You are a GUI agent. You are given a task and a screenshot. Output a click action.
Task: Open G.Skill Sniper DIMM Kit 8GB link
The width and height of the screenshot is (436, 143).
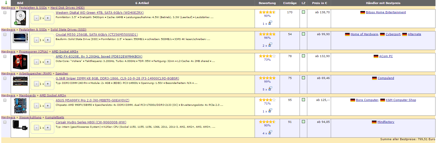click(117, 79)
